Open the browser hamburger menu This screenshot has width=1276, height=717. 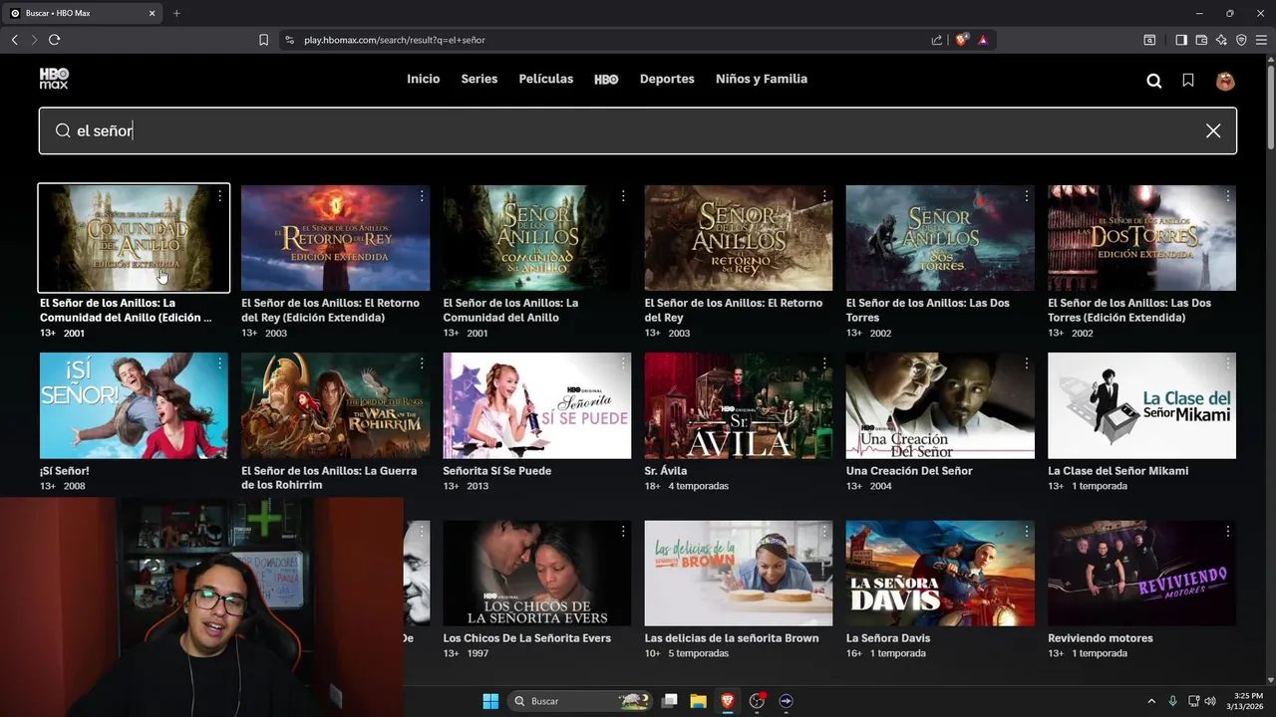(1261, 40)
